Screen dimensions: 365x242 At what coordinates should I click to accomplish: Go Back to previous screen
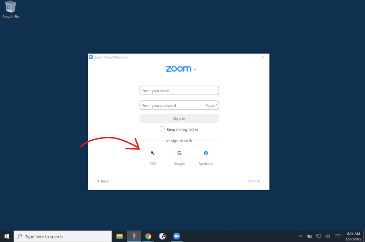coord(103,181)
